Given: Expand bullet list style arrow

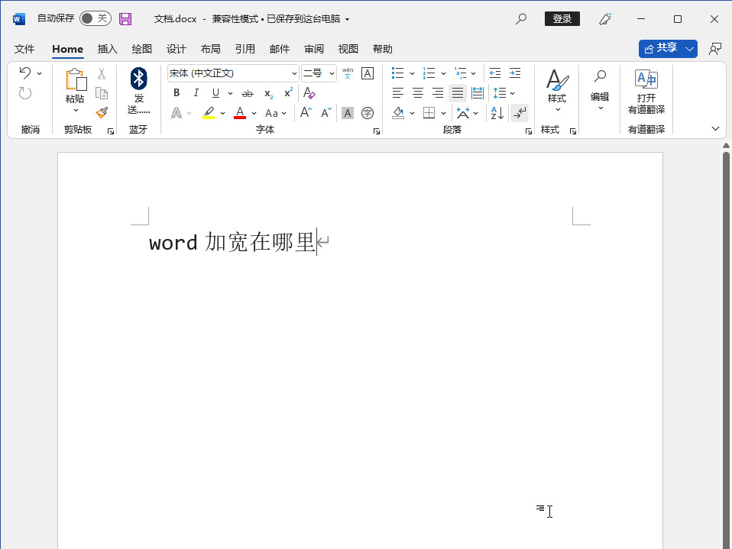Looking at the screenshot, I should click(412, 73).
